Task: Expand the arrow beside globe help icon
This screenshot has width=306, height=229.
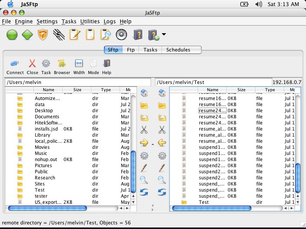Action: (164, 34)
